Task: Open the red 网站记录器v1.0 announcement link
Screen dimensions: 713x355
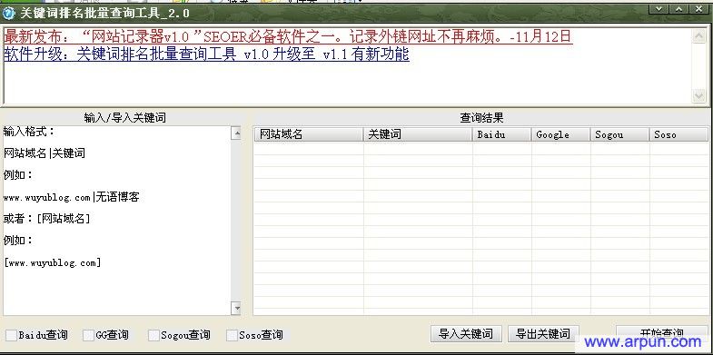Action: [x=288, y=36]
